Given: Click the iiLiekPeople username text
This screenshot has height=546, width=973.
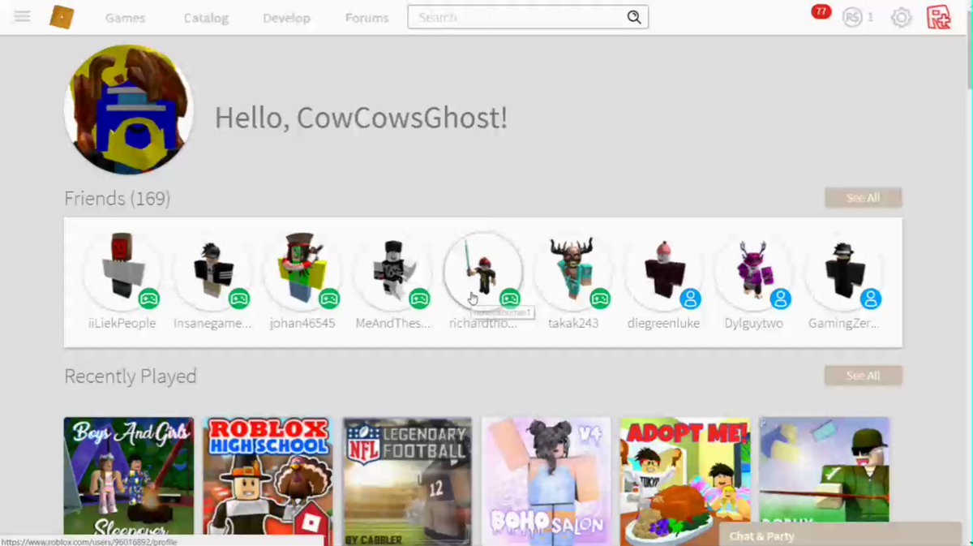Looking at the screenshot, I should [122, 323].
